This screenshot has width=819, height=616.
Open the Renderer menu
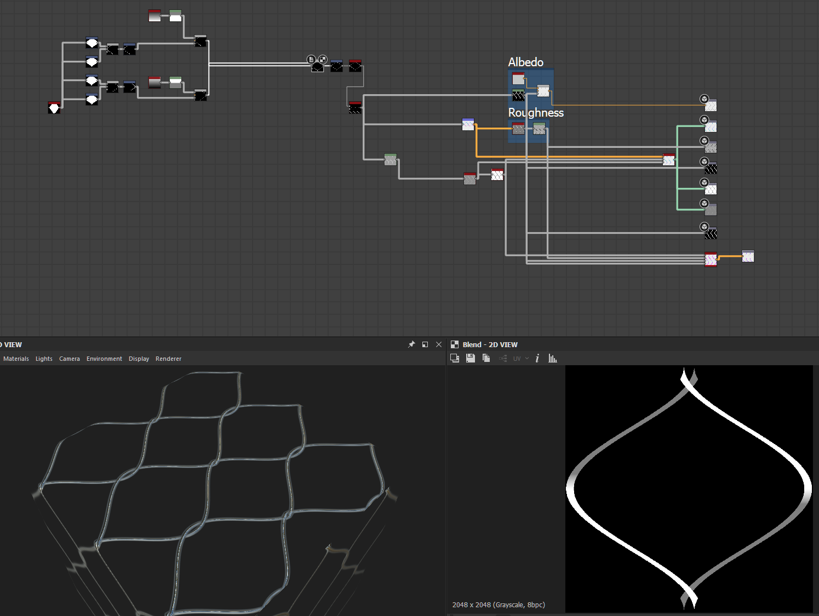pyautogui.click(x=168, y=359)
